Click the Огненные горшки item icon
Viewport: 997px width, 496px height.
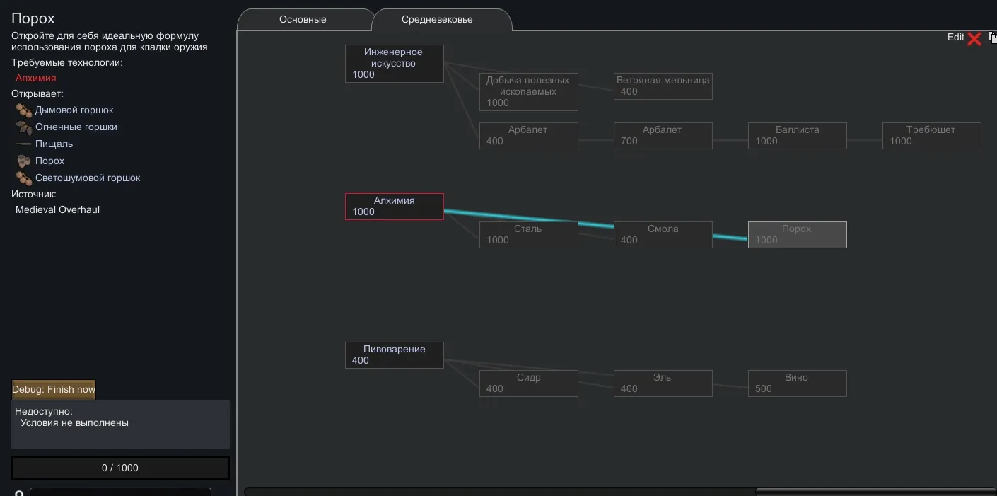coord(24,127)
